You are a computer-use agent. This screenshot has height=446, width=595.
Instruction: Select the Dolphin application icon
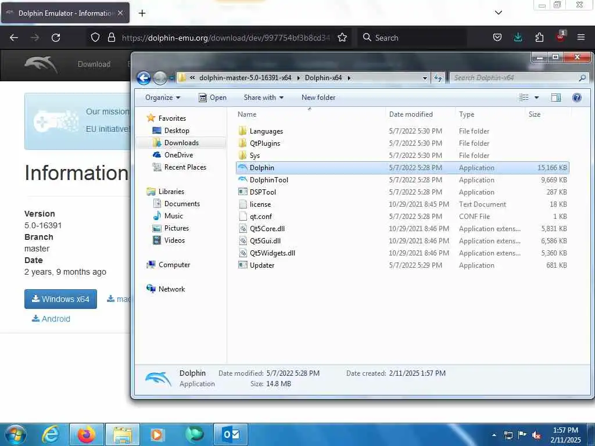click(x=242, y=168)
